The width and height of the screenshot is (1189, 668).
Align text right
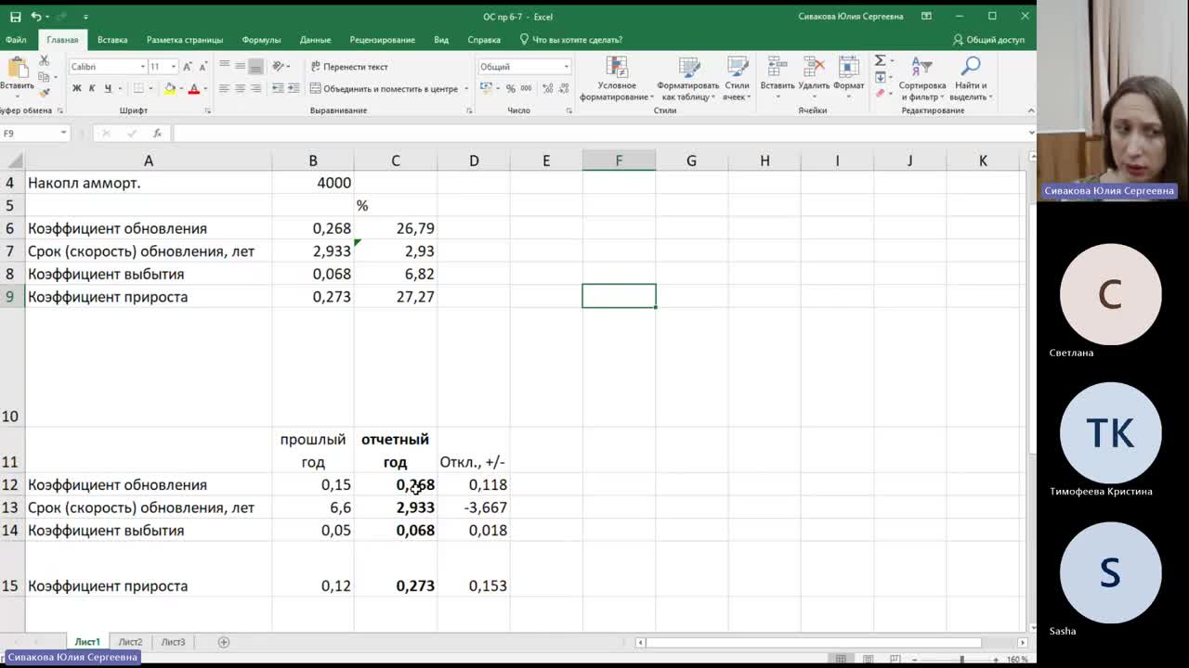pyautogui.click(x=255, y=89)
